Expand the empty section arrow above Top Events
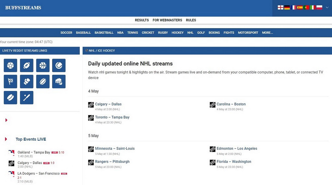 (x=6, y=120)
